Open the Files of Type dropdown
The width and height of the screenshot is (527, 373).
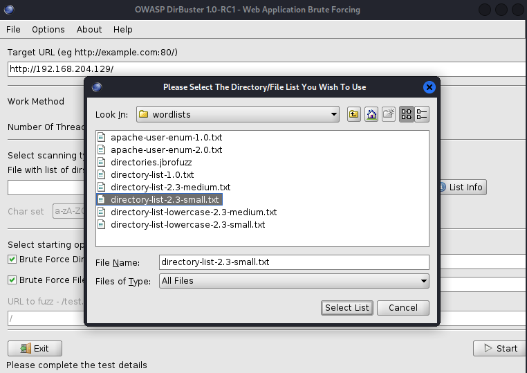294,281
